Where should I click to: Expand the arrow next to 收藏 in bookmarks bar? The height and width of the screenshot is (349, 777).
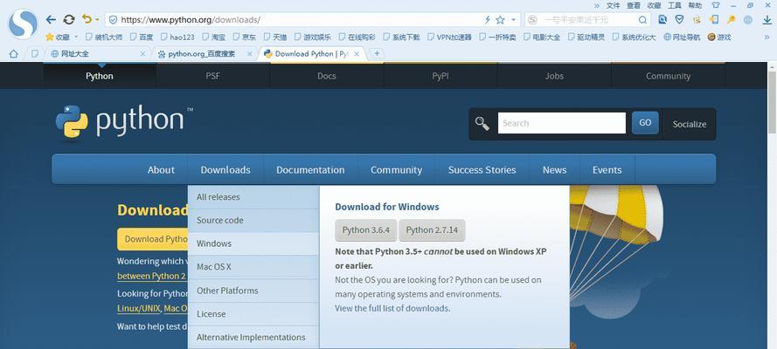coord(76,37)
